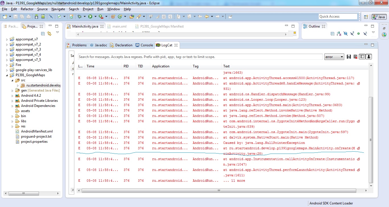This screenshot has width=389, height=207.
Task: Collapse all in Project Explorer
Action: click(x=43, y=34)
